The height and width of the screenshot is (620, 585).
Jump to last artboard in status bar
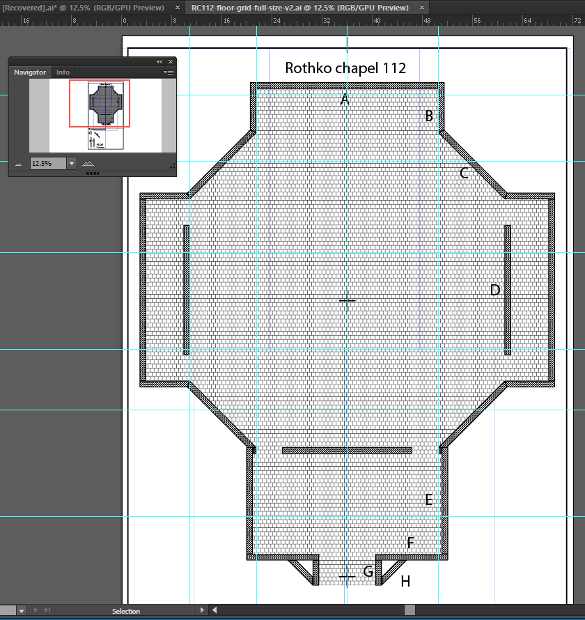(47, 611)
